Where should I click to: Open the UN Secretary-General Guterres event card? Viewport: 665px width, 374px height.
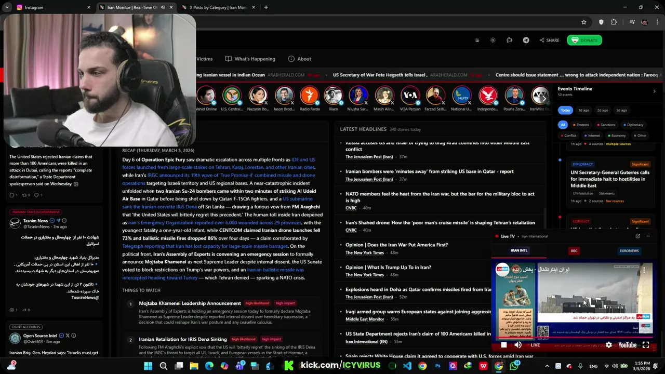coord(610,182)
